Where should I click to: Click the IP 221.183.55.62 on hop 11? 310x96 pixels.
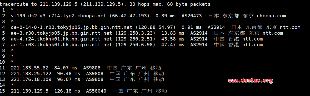(x=30, y=68)
